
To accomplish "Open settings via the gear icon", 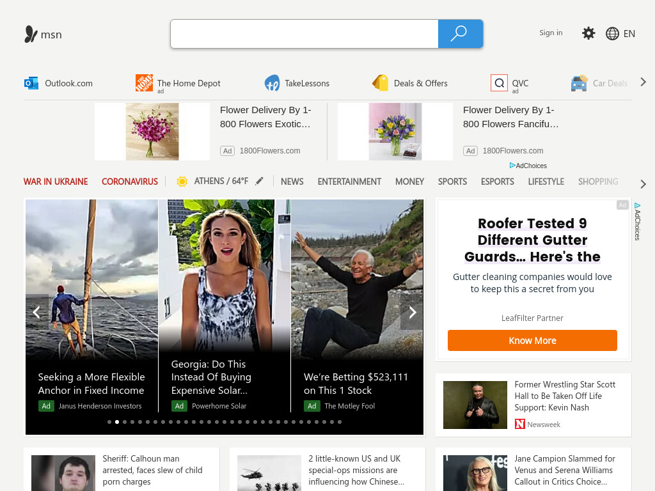I will click(x=588, y=33).
